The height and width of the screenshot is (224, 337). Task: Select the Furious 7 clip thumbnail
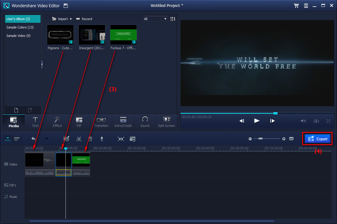pos(123,34)
